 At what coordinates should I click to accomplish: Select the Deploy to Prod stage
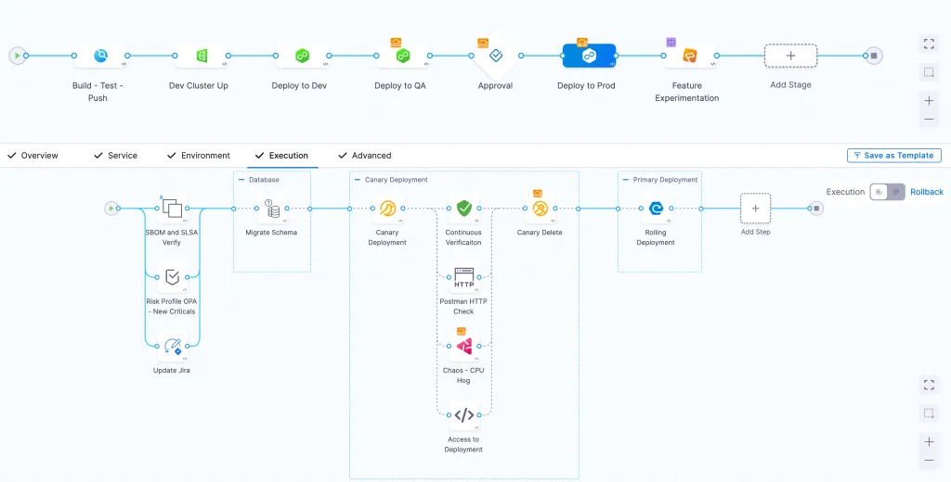(x=589, y=56)
